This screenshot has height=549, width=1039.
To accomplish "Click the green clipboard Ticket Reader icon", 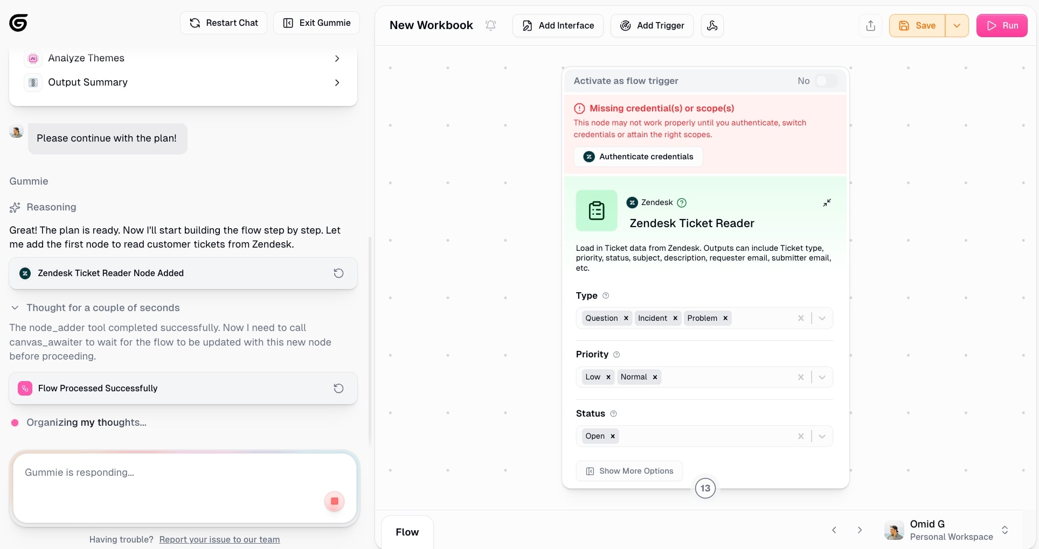I will click(597, 210).
